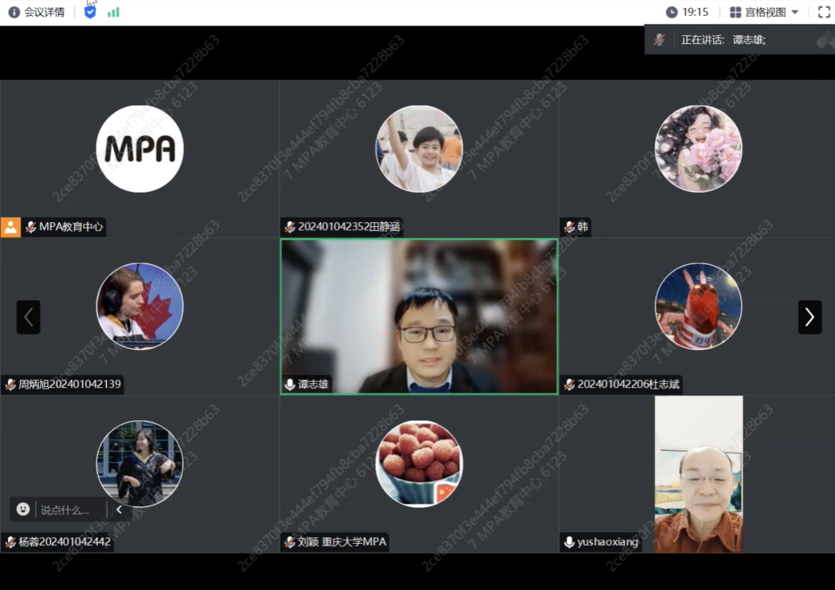Screen dimensions: 835x590
Task: Click the grid view layout icon
Action: pos(735,12)
